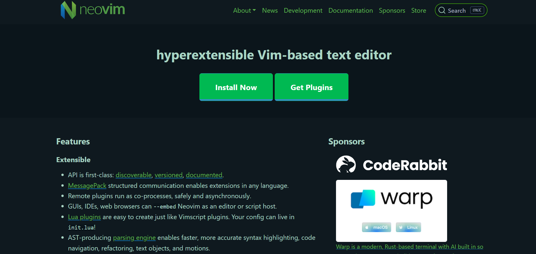Click the CodeRabbit rabbit logo icon
This screenshot has height=254, width=536.
click(x=346, y=164)
